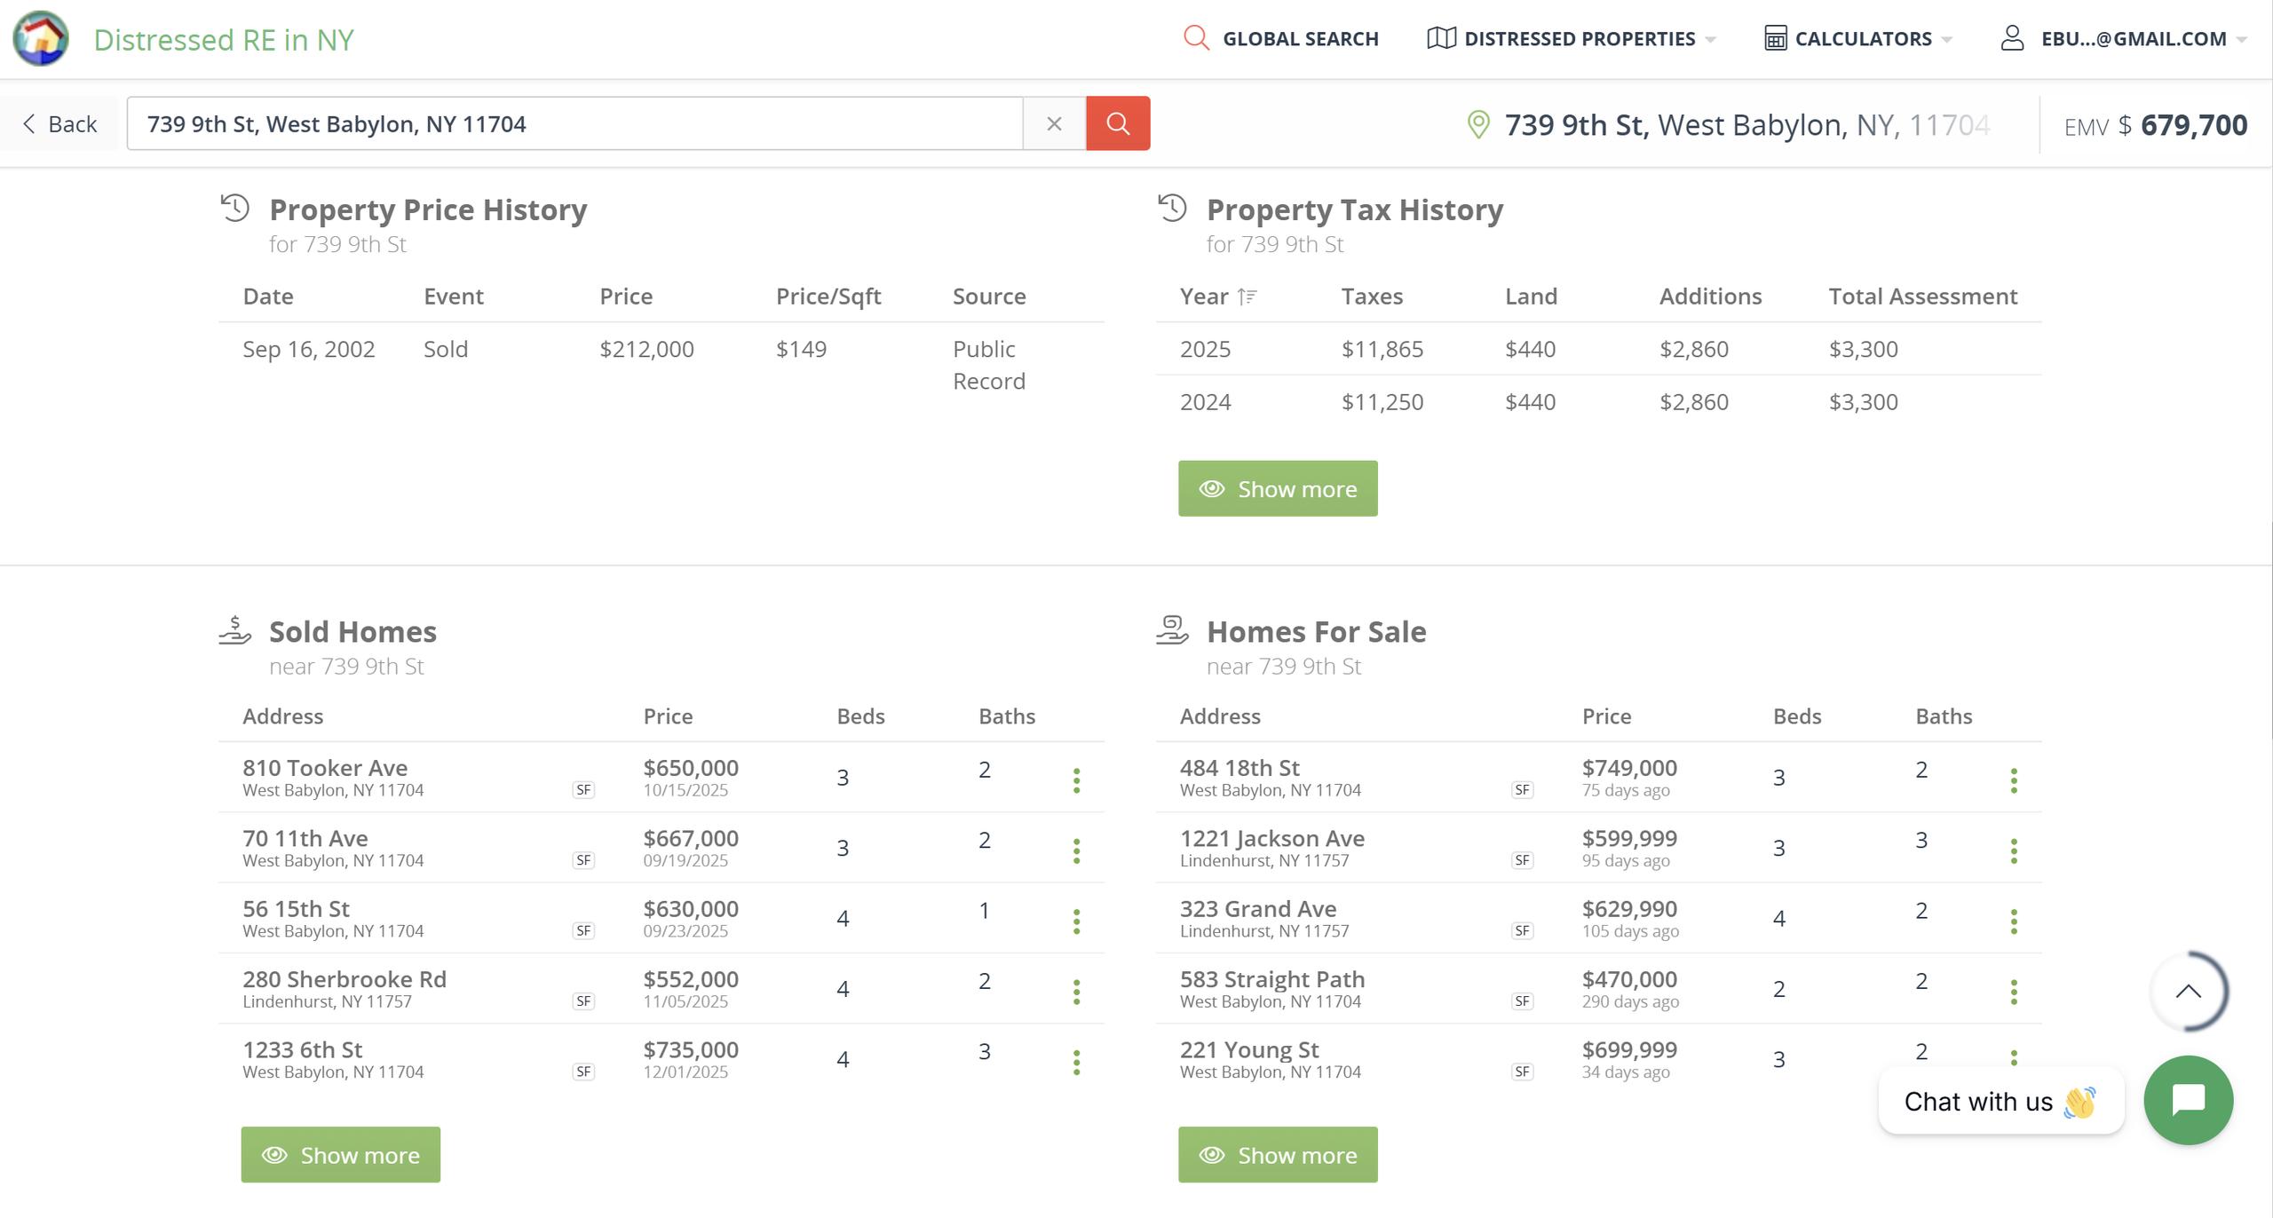Click the scroll-to-top arrow button
Viewport: 2273px width, 1218px height.
pos(2188,992)
